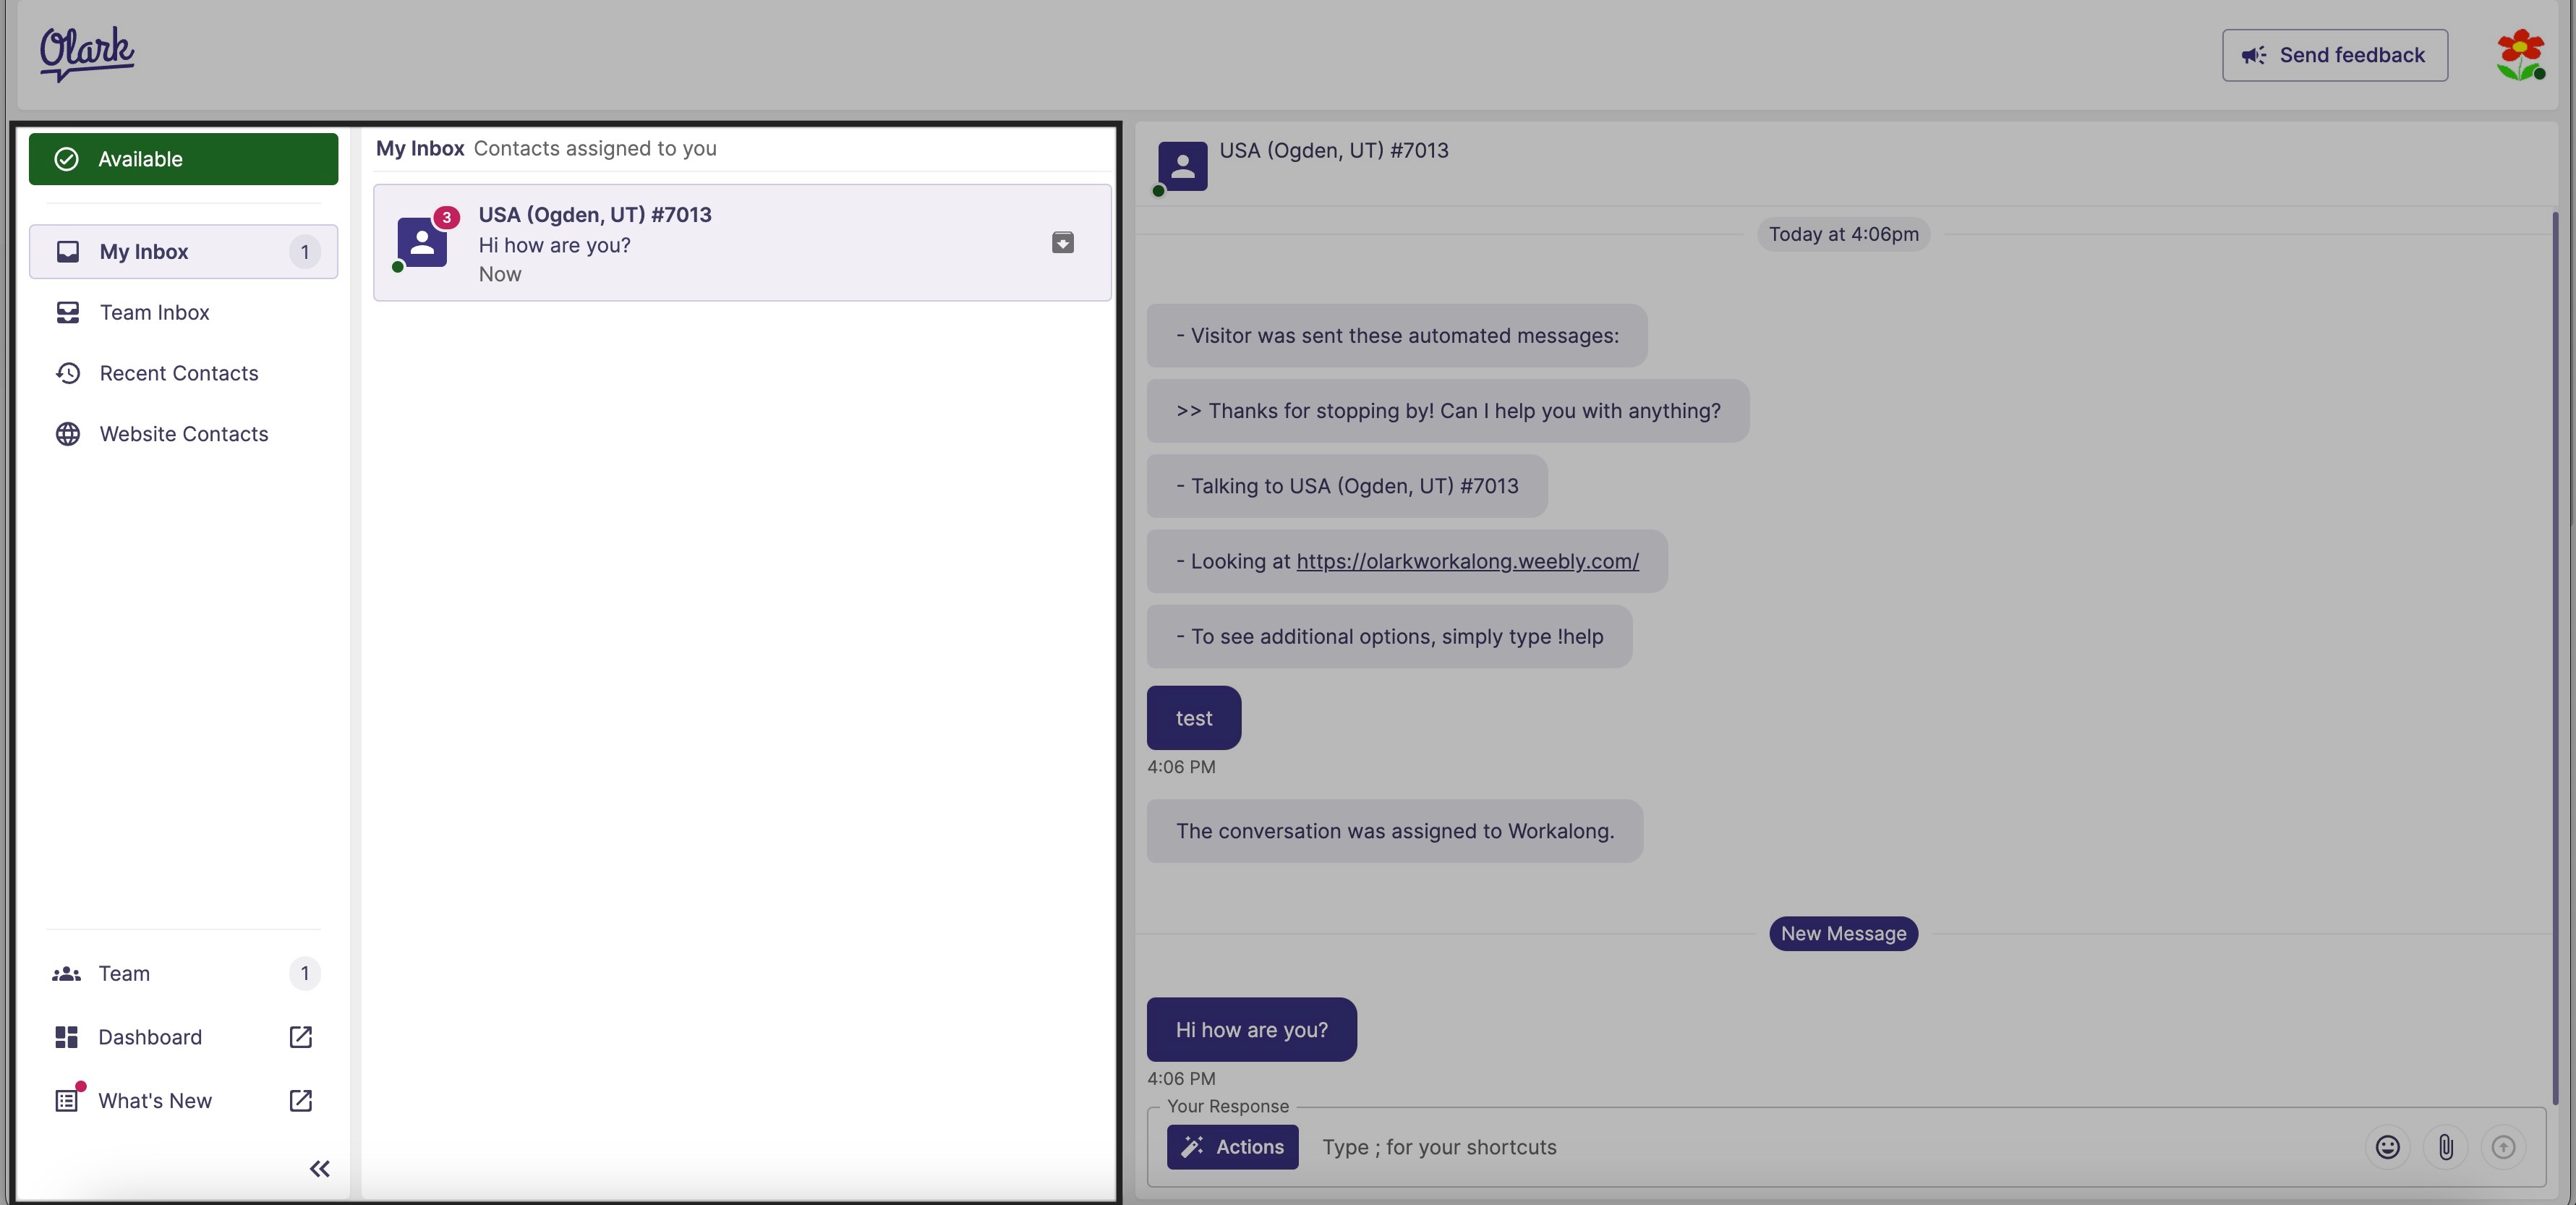
Task: Open the Actions shortcut menu
Action: point(1232,1147)
